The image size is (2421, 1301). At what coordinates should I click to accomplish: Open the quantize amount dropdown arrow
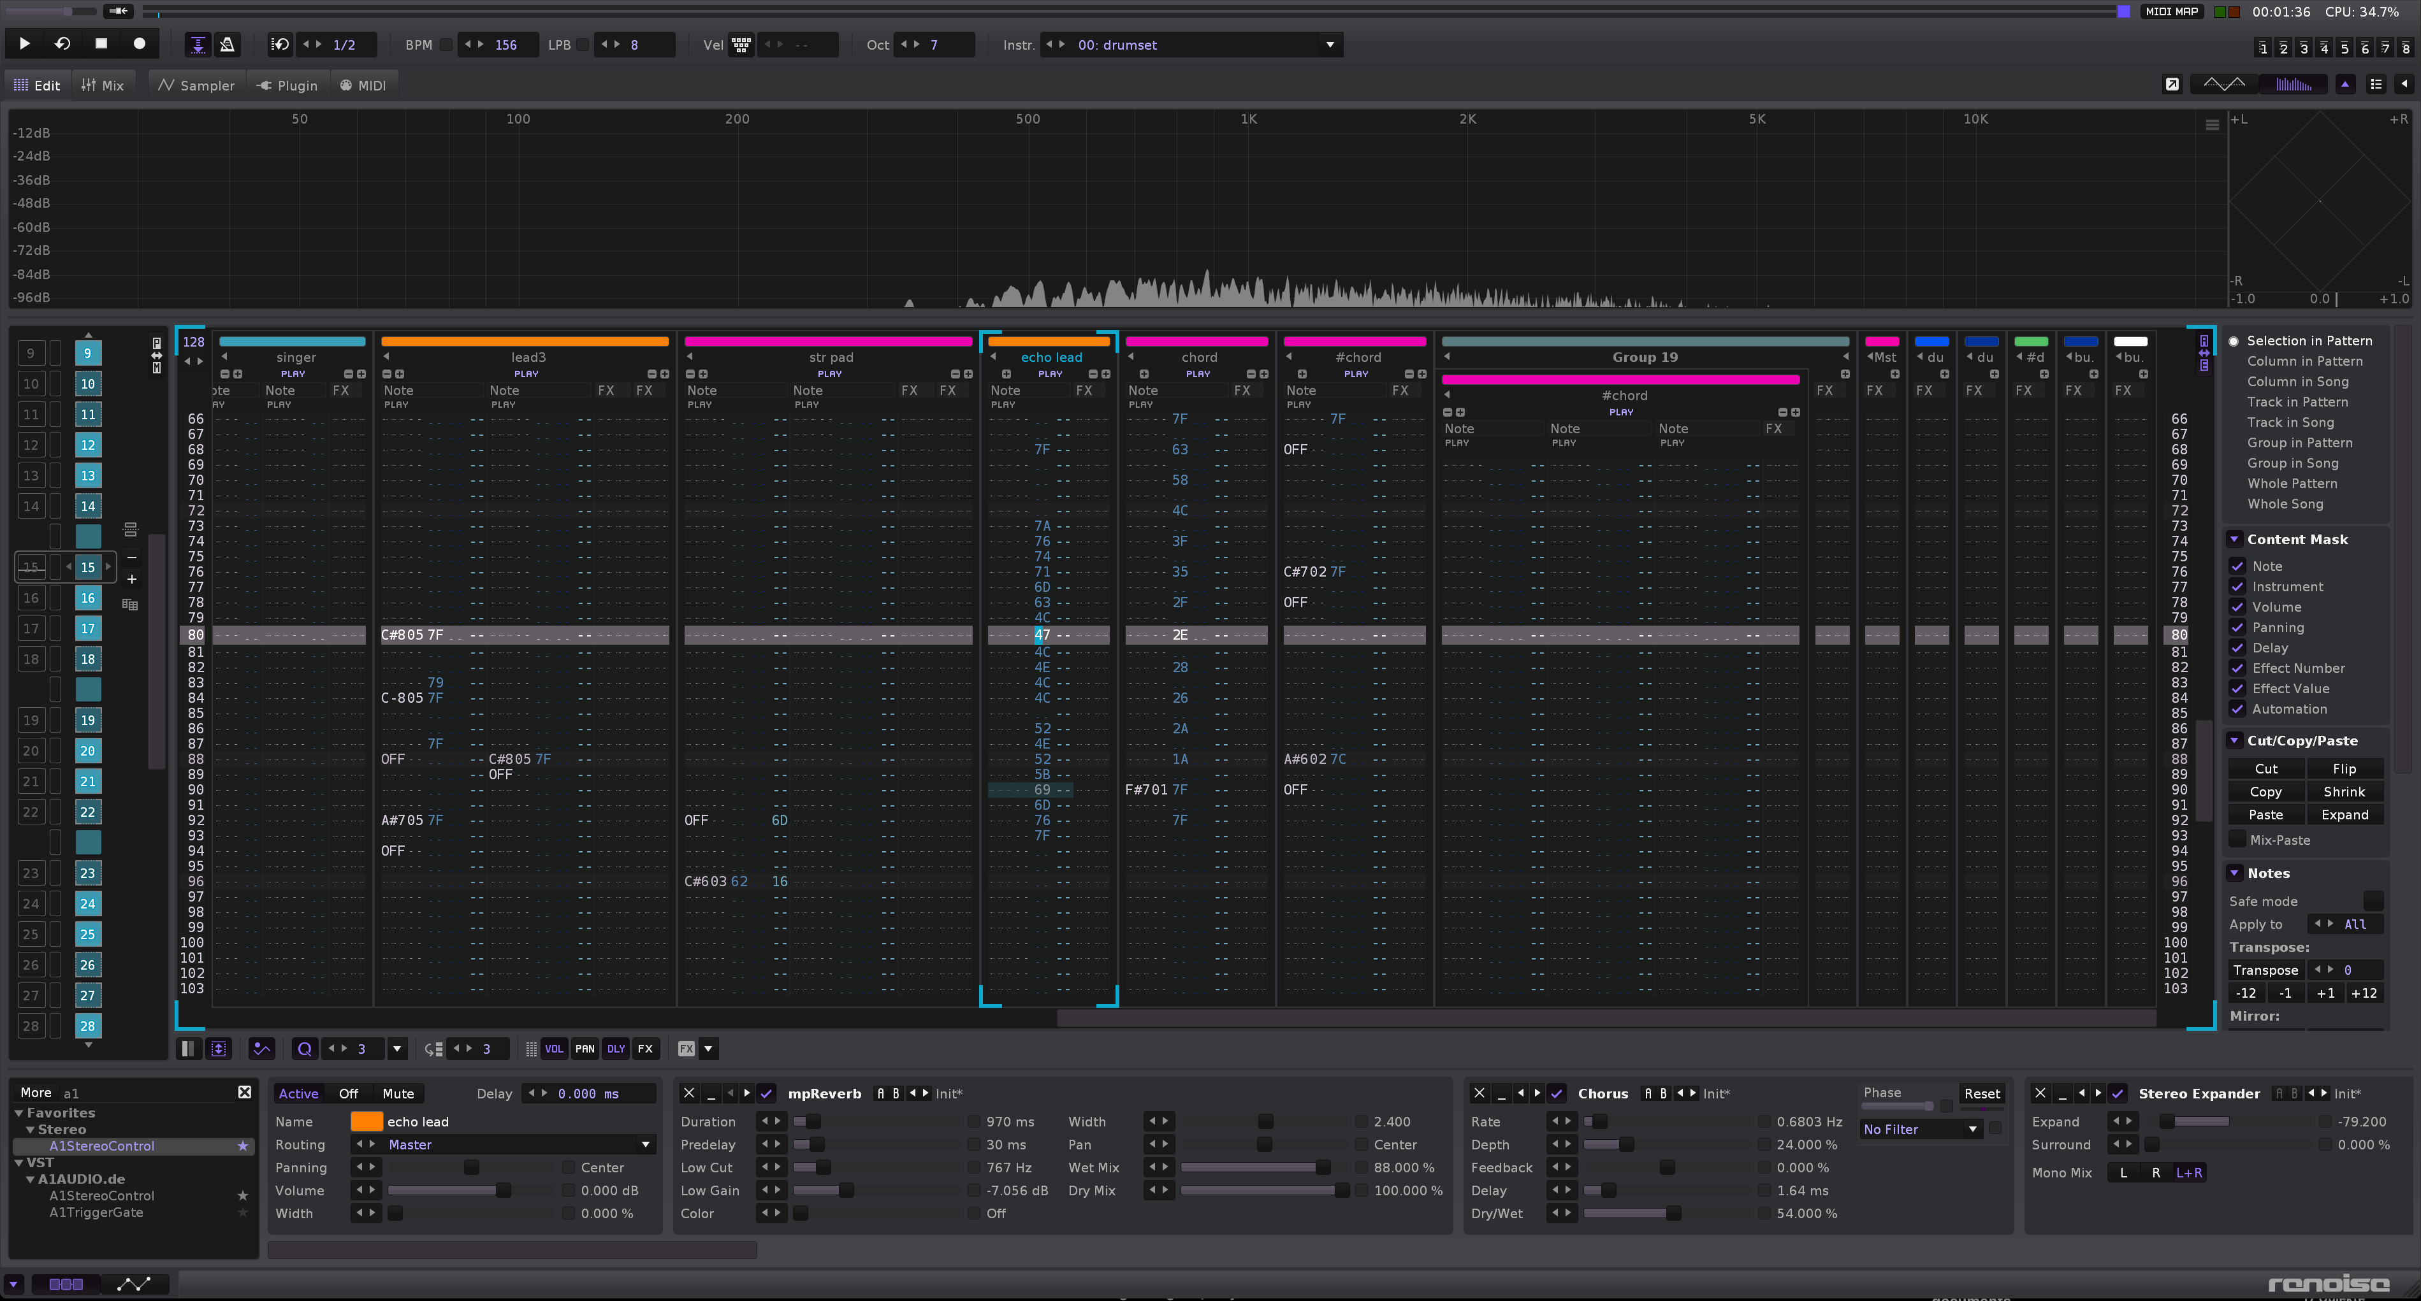(x=396, y=1048)
